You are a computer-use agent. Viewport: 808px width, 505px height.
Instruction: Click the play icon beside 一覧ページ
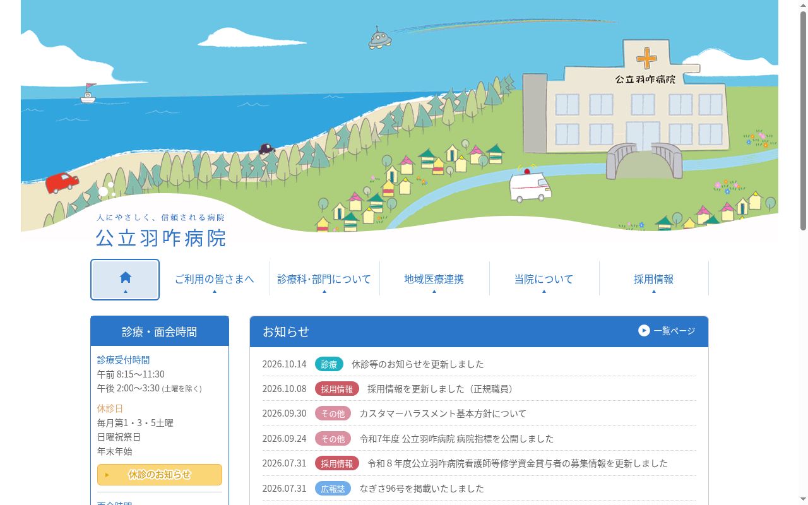[x=644, y=331]
